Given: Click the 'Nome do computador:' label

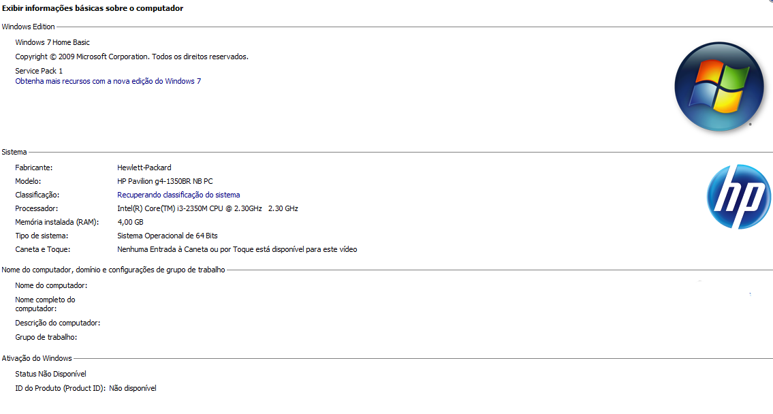Looking at the screenshot, I should pyautogui.click(x=51, y=285).
